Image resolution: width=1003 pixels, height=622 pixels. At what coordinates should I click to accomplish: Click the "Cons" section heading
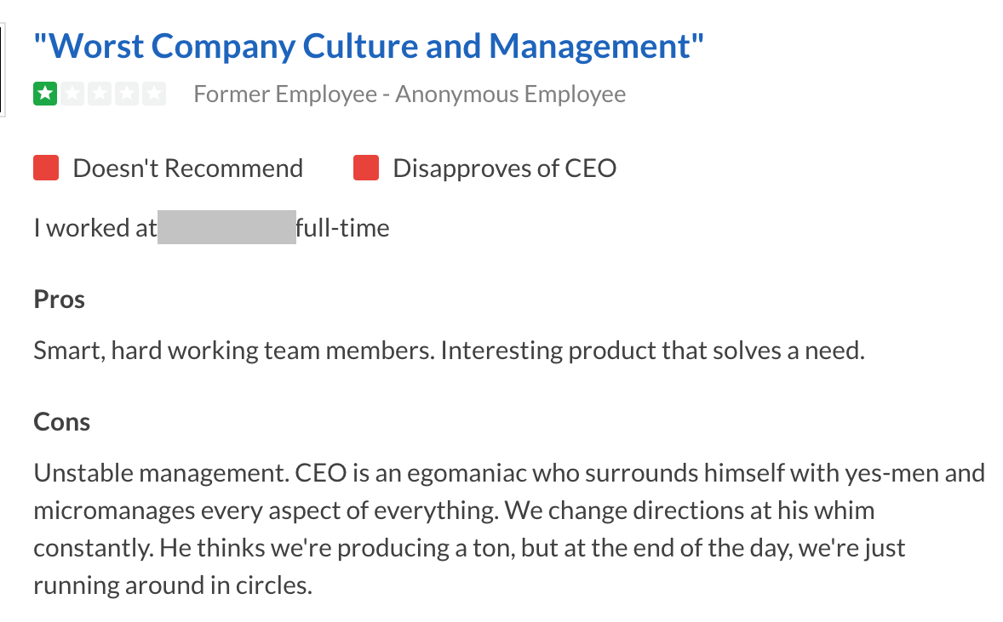click(62, 421)
